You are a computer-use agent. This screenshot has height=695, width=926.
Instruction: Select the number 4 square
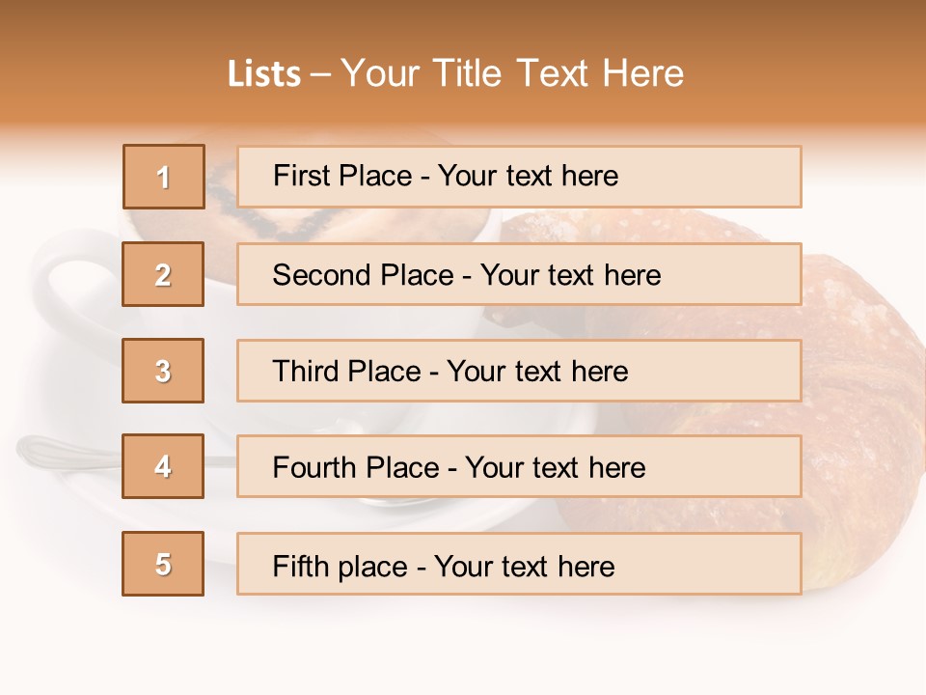point(163,466)
